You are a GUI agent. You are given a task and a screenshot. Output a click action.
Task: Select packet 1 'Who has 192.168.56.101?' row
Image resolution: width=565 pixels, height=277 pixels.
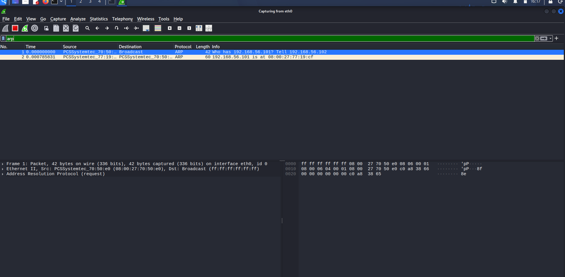pyautogui.click(x=282, y=52)
